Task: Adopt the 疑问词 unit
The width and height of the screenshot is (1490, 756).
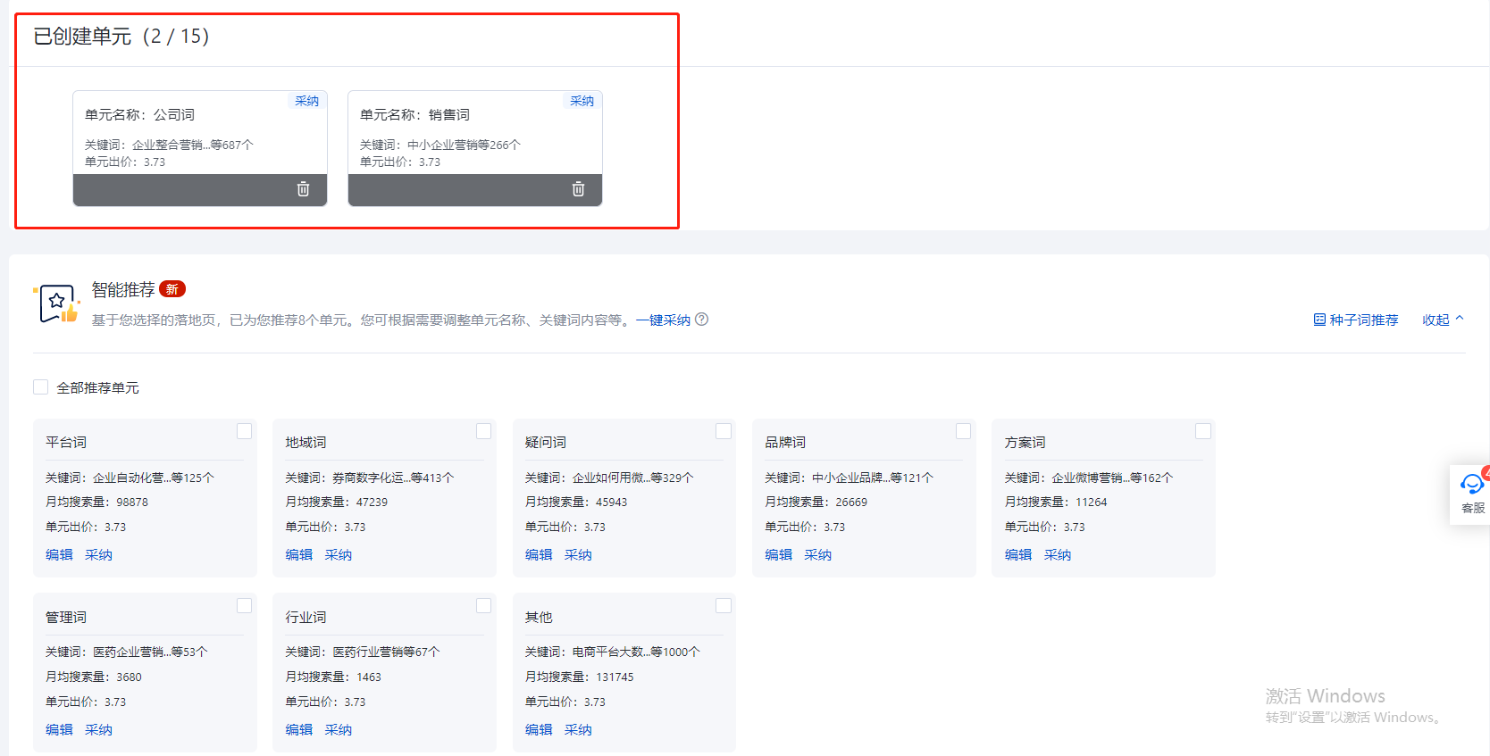Action: click(578, 555)
